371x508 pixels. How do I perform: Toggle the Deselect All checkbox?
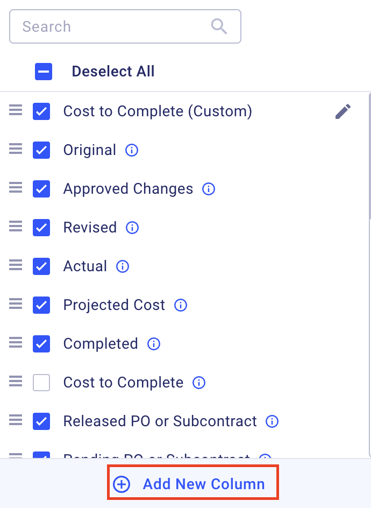pyautogui.click(x=44, y=72)
